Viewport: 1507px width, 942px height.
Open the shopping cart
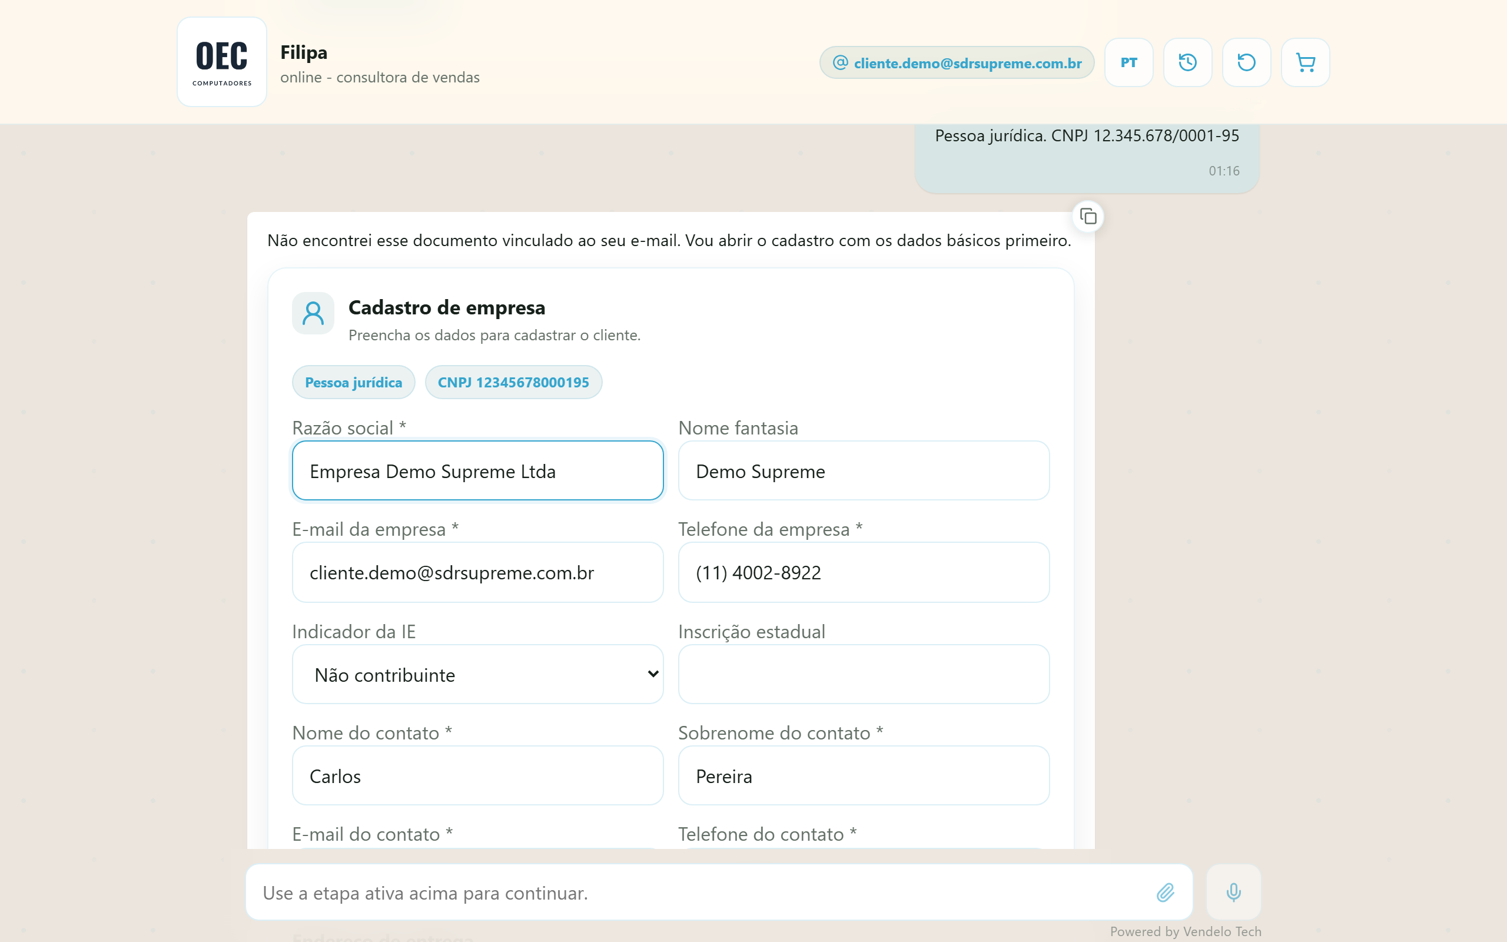1305,62
